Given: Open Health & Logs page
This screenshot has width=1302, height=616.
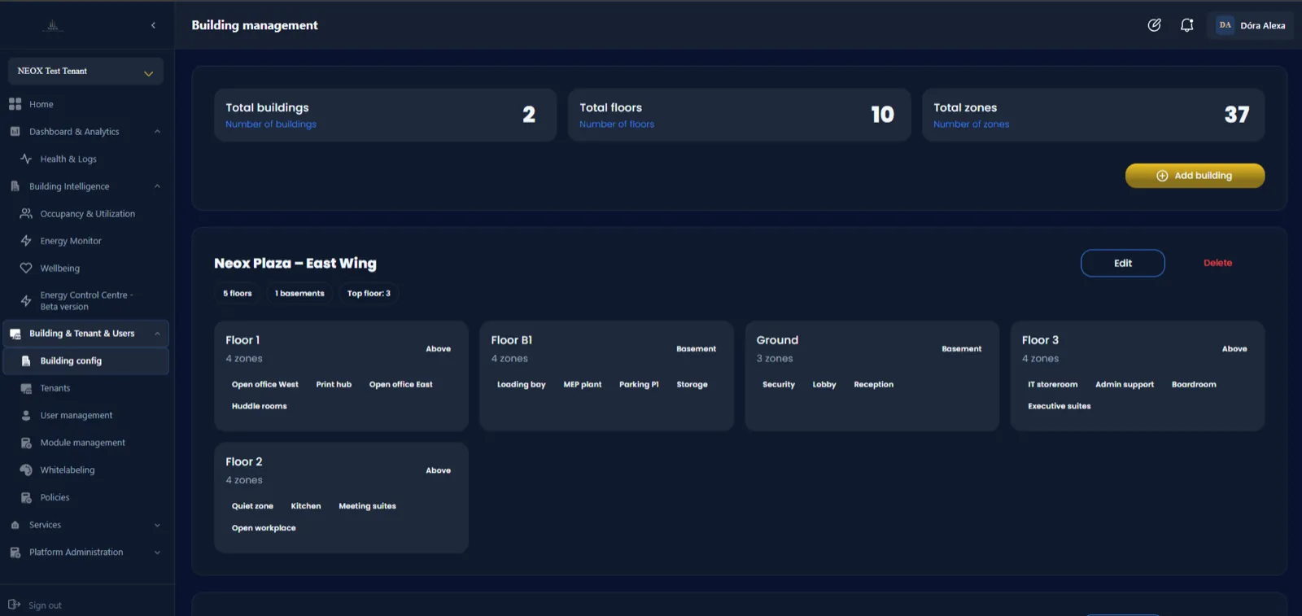Looking at the screenshot, I should click(x=68, y=159).
